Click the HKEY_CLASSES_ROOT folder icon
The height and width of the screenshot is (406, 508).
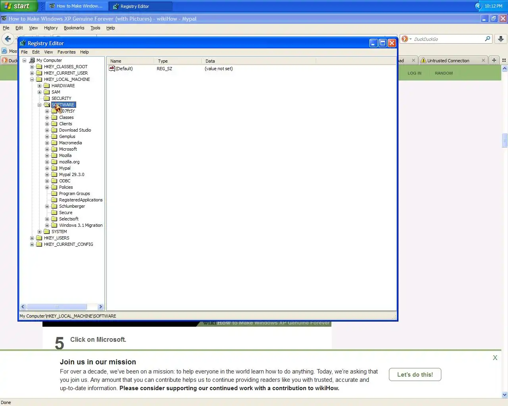(x=39, y=67)
